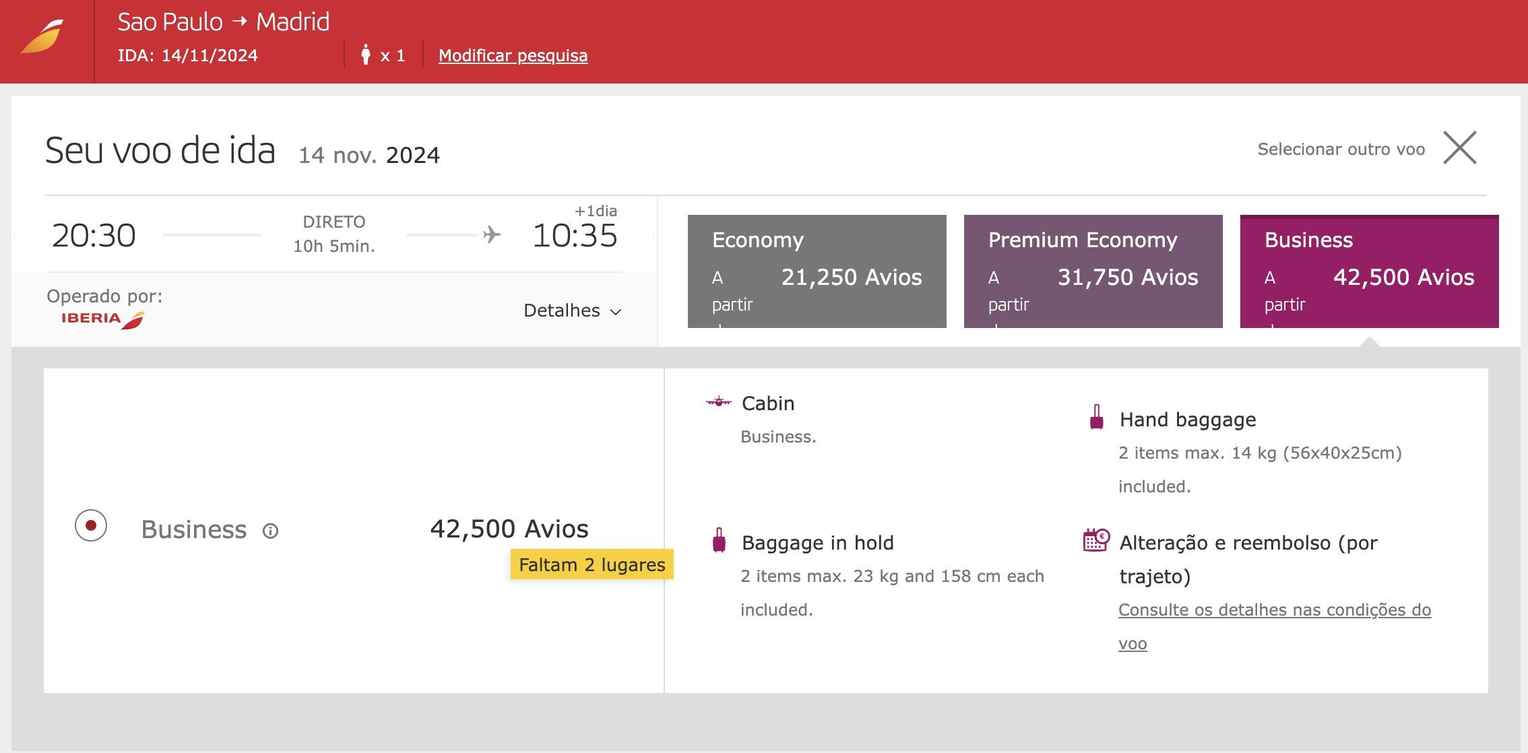Viewport: 1528px width, 753px height.
Task: Click the Faltam 2 lugares badge
Action: pyautogui.click(x=592, y=564)
